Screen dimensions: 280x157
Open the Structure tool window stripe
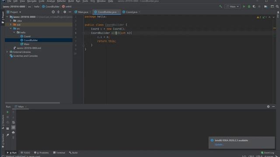tap(3, 122)
